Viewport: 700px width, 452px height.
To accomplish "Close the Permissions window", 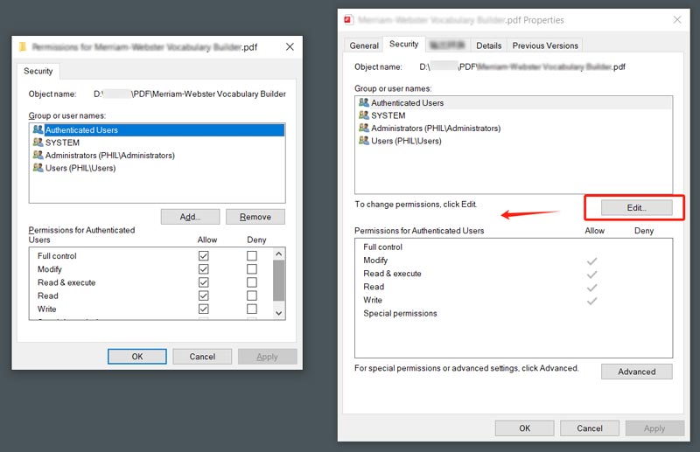I will tap(290, 47).
